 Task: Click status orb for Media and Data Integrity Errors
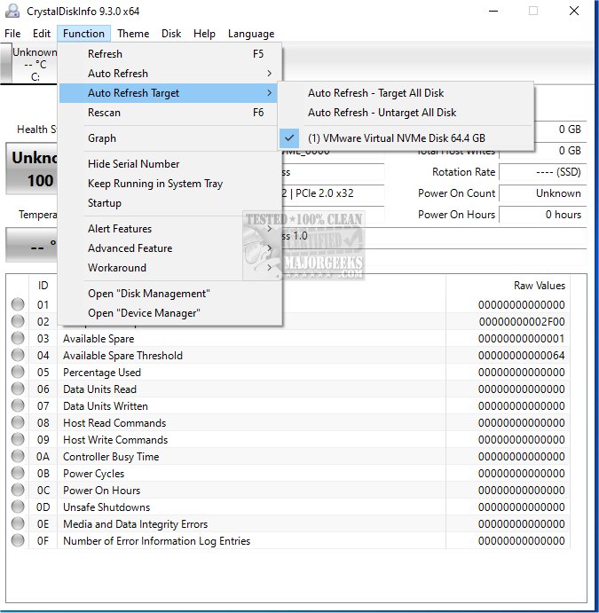click(18, 524)
